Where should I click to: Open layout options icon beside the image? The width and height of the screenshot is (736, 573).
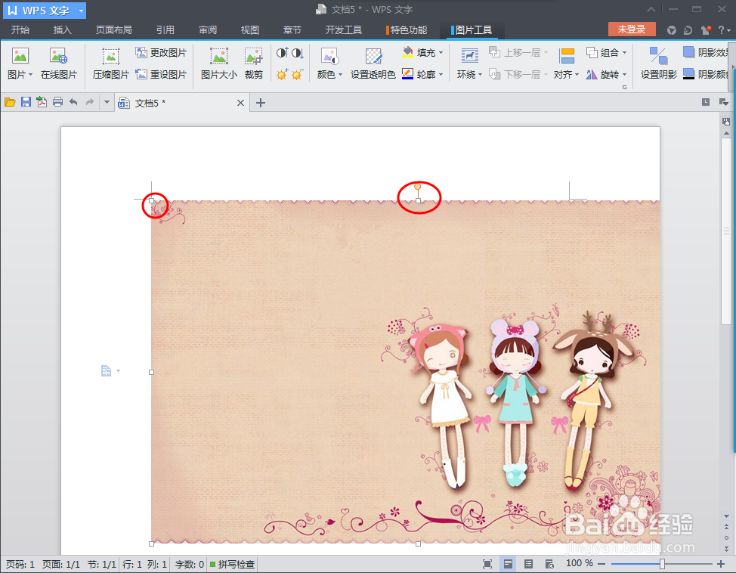107,371
